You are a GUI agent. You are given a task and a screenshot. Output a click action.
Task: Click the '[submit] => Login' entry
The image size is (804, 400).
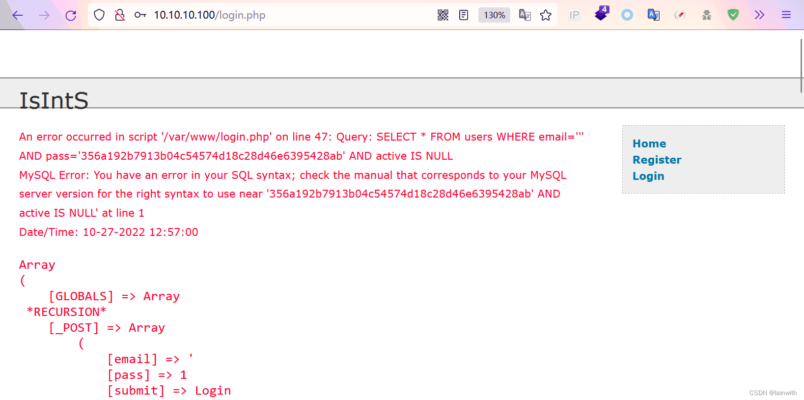pyautogui.click(x=169, y=391)
